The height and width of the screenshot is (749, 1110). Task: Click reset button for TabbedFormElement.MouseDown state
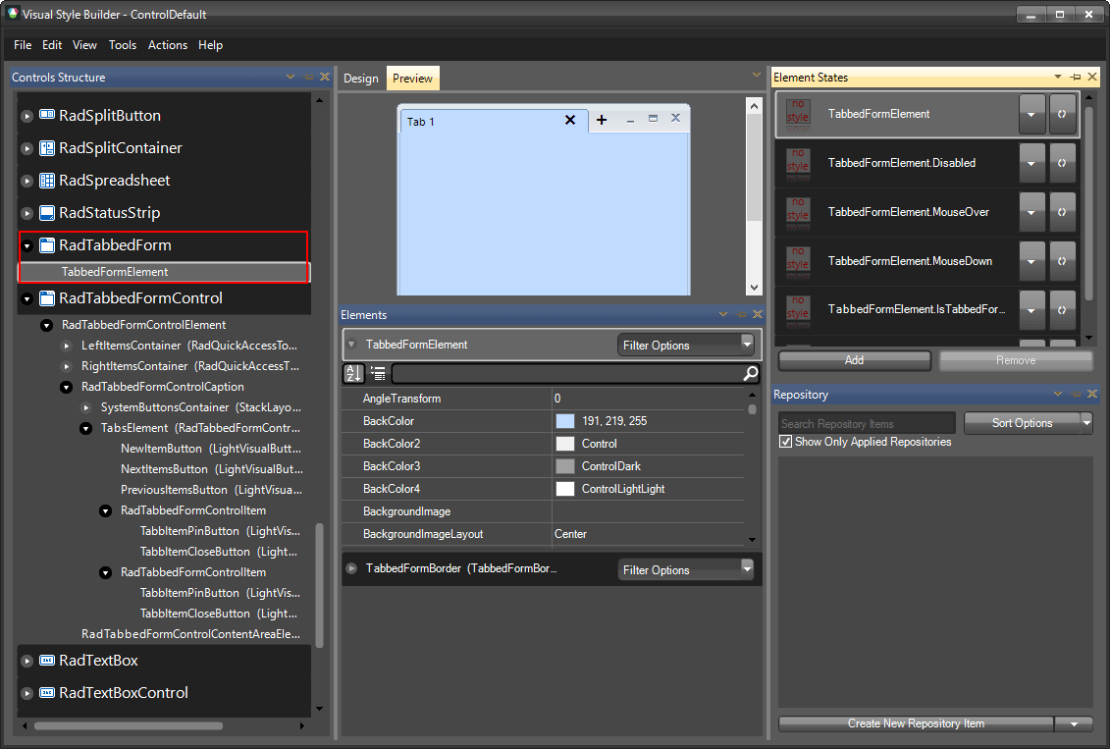tap(1062, 261)
